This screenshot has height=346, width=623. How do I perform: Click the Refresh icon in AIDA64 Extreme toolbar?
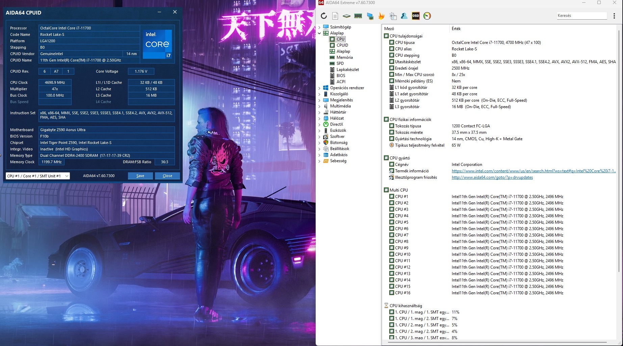(324, 16)
